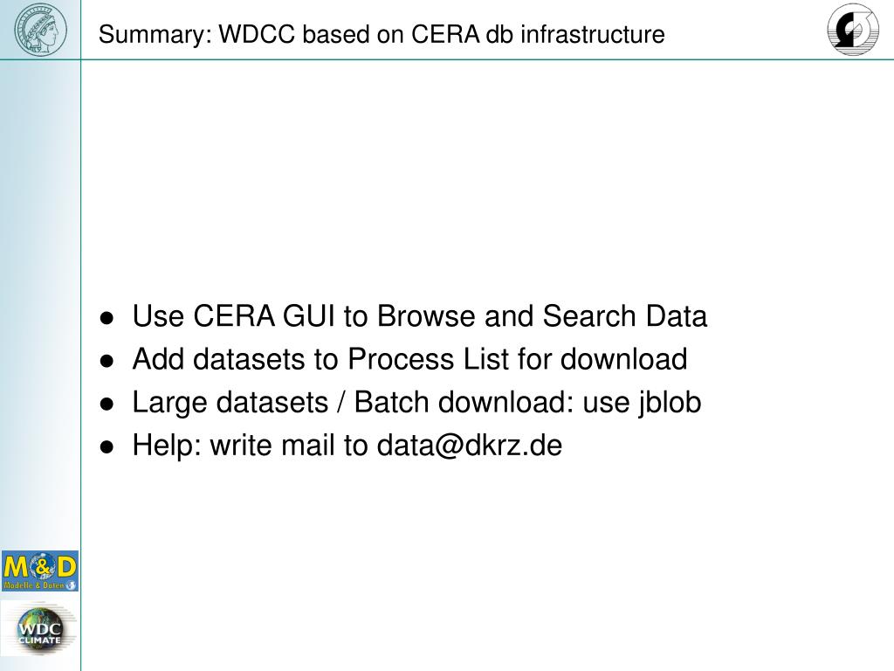Click the DKRZ circular logo
Image resolution: width=894 pixels, height=671 pixels.
853,29
